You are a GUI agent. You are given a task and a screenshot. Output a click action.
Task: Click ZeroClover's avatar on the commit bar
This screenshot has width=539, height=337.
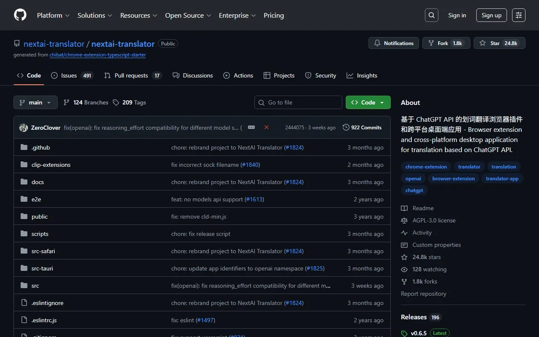(x=23, y=127)
